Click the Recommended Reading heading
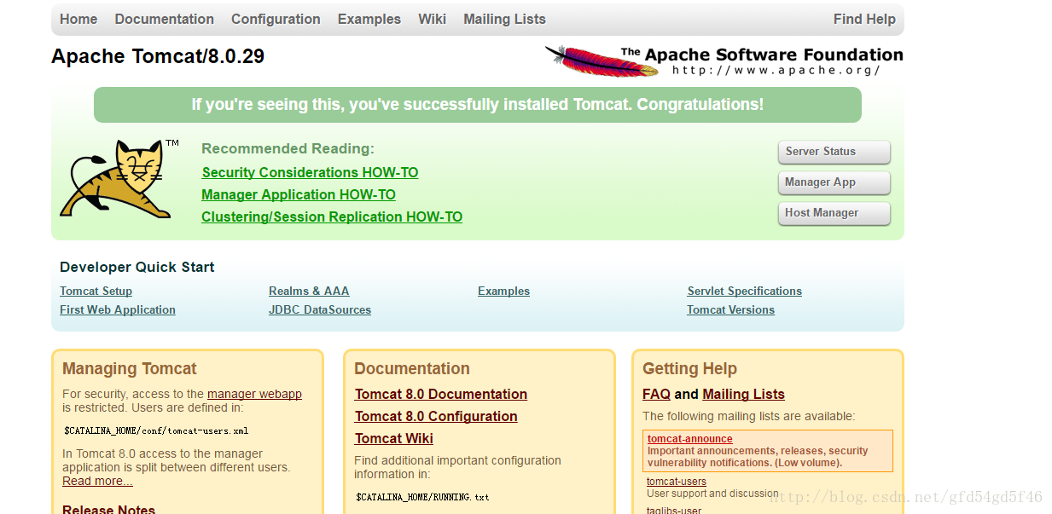This screenshot has width=1052, height=514. (x=288, y=148)
